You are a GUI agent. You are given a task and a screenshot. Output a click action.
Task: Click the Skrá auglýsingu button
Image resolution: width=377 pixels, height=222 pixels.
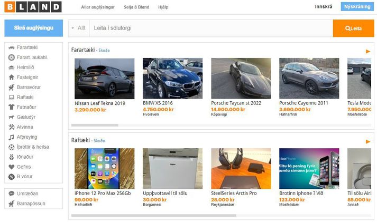pos(34,28)
